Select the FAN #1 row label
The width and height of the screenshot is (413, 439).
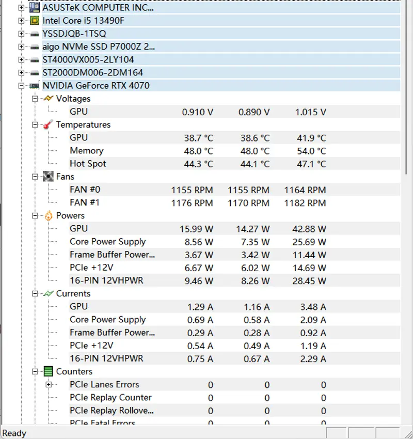(x=85, y=202)
